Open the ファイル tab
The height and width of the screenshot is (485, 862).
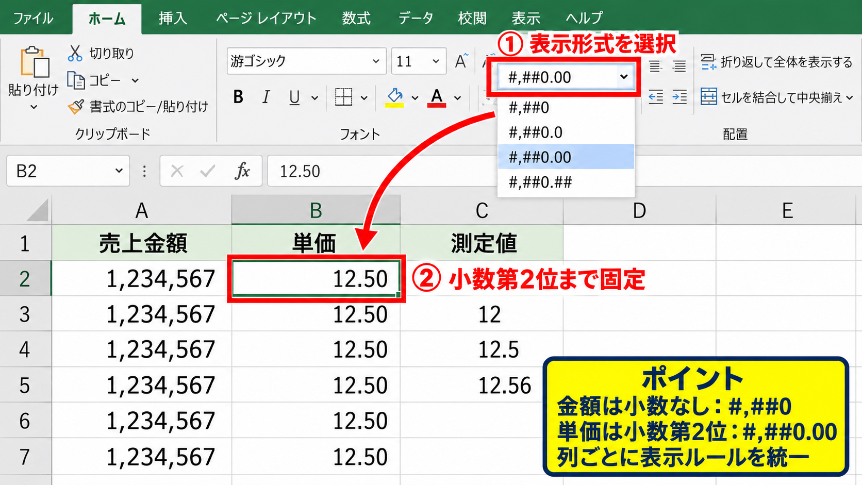33,19
